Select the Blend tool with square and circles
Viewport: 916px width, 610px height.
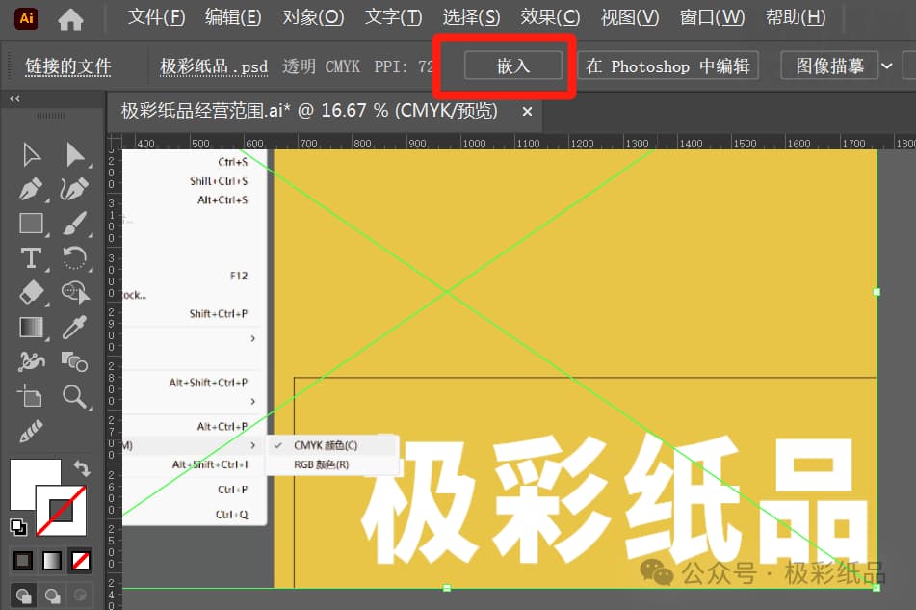(75, 362)
